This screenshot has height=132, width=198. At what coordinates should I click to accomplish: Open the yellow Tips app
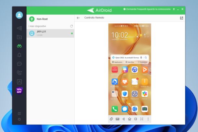point(144,82)
